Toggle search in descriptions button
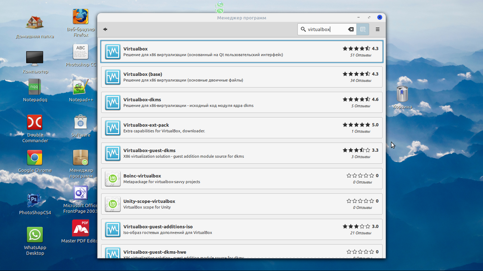This screenshot has height=271, width=483. click(363, 29)
